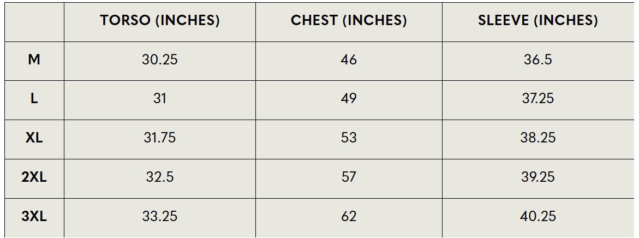Click sleeve value 40.25 for 3XL
Image resolution: width=639 pixels, height=238 pixels.
tap(538, 216)
